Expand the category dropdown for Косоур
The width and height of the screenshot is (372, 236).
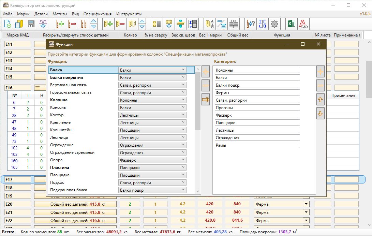tap(183, 115)
